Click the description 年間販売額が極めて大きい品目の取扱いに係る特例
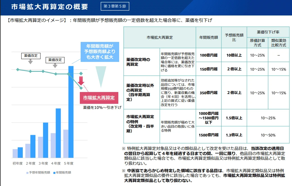Screen dimensions: 292x186 [178, 126]
